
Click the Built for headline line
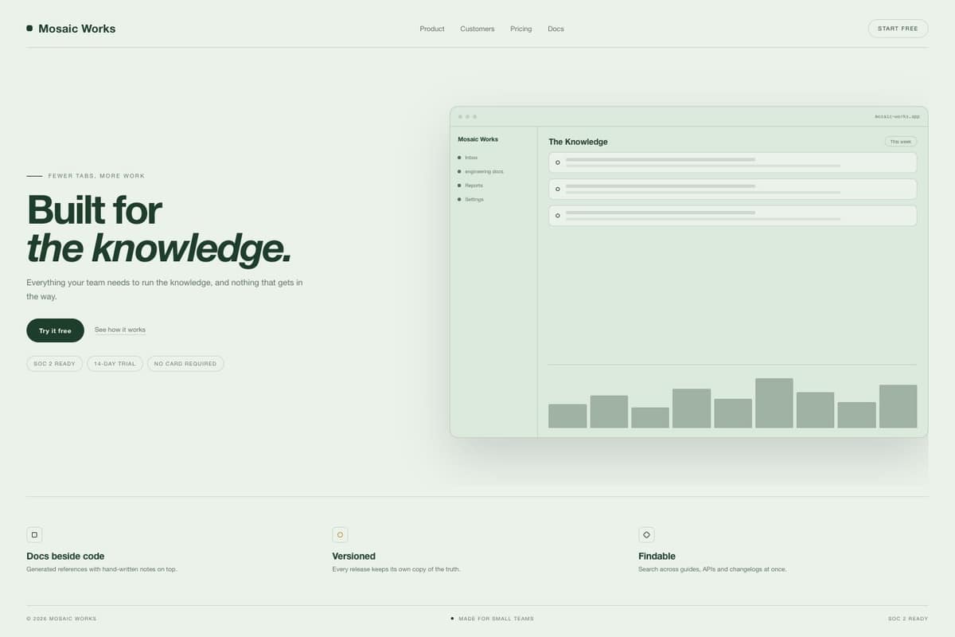94,210
